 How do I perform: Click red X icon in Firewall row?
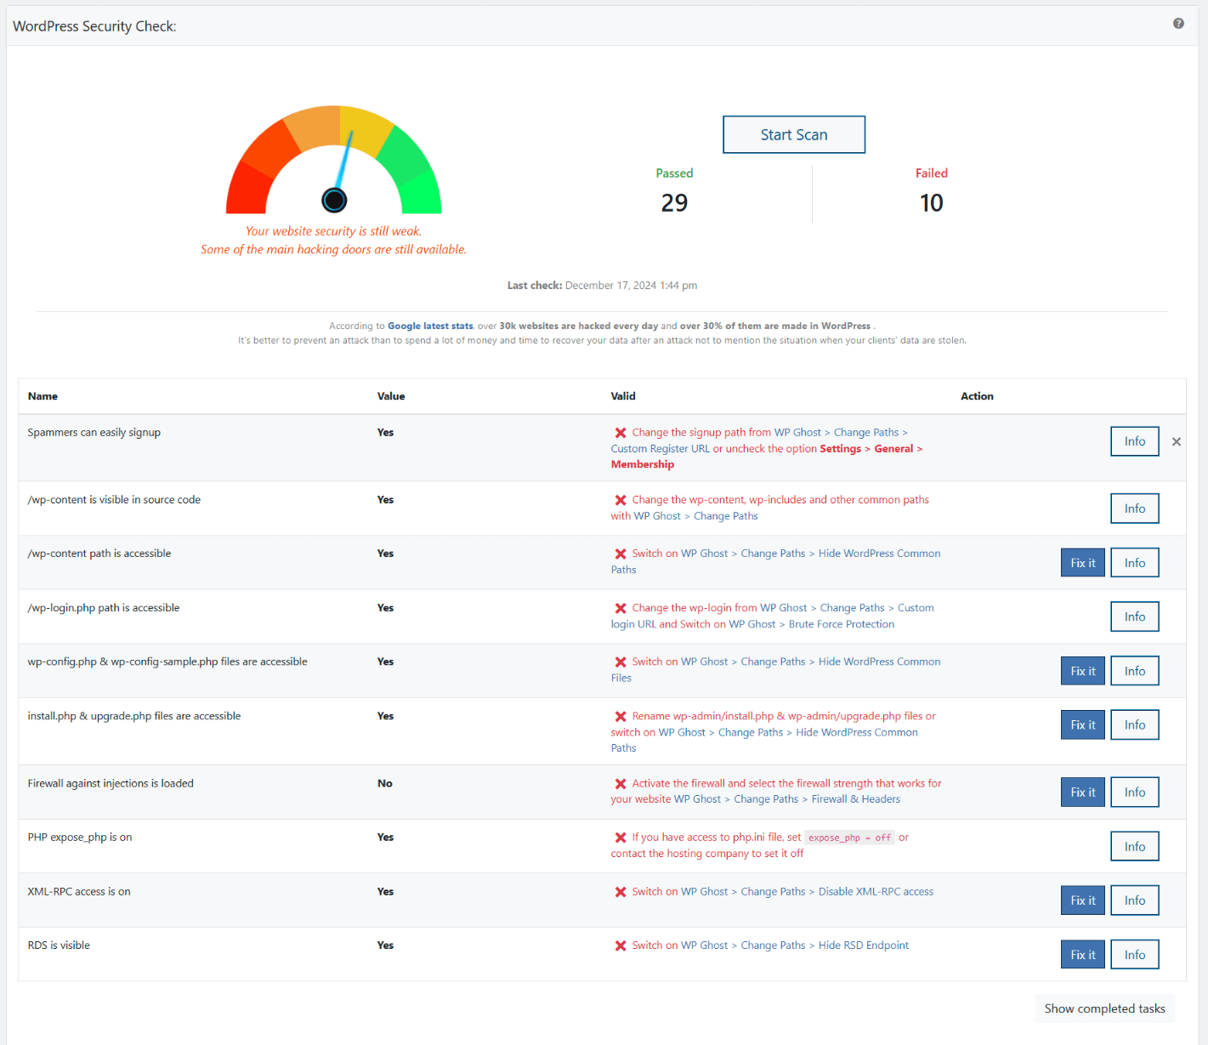(621, 784)
